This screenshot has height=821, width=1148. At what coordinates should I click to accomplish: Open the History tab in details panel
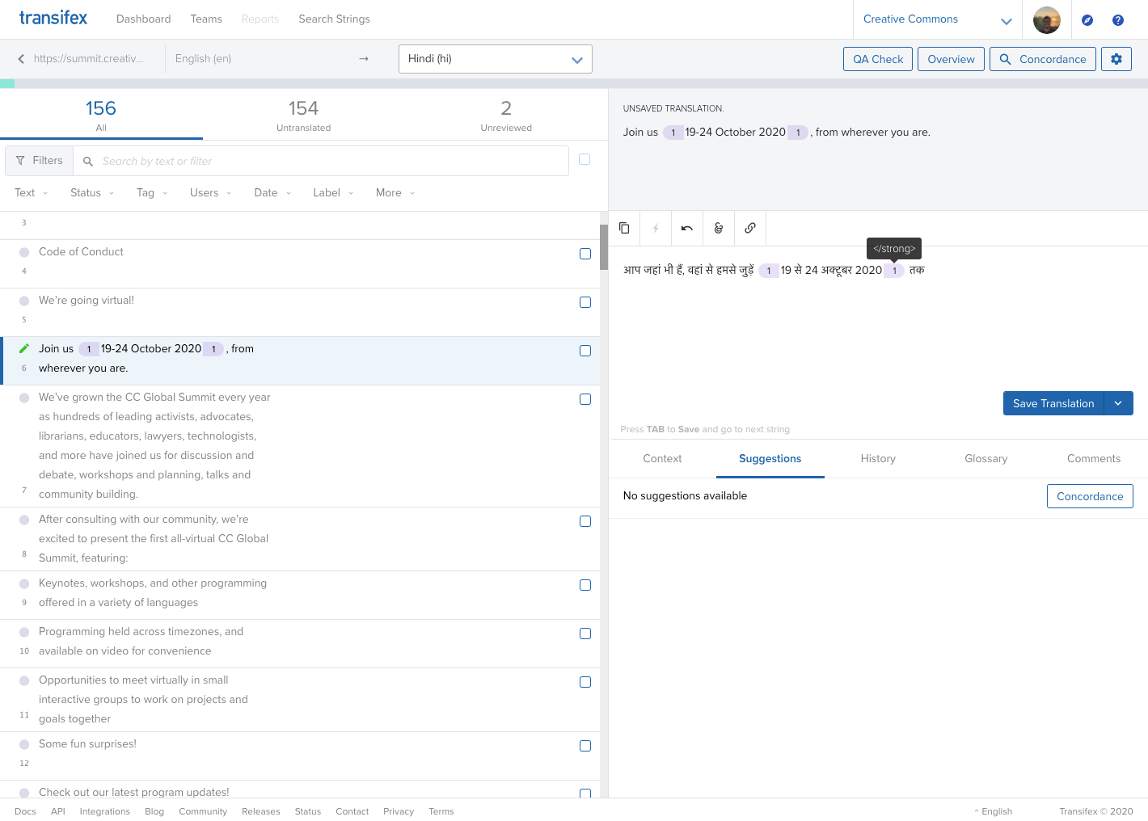click(878, 458)
